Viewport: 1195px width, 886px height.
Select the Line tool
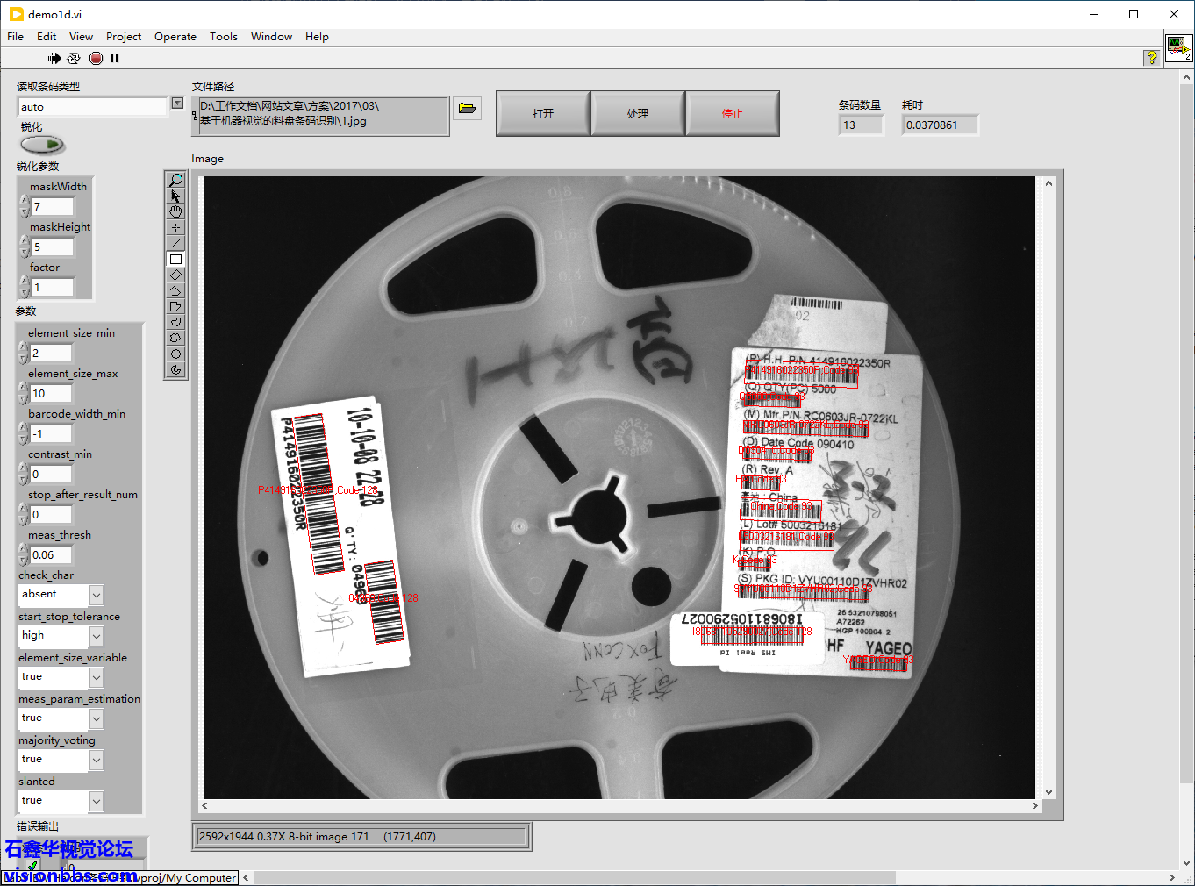175,243
